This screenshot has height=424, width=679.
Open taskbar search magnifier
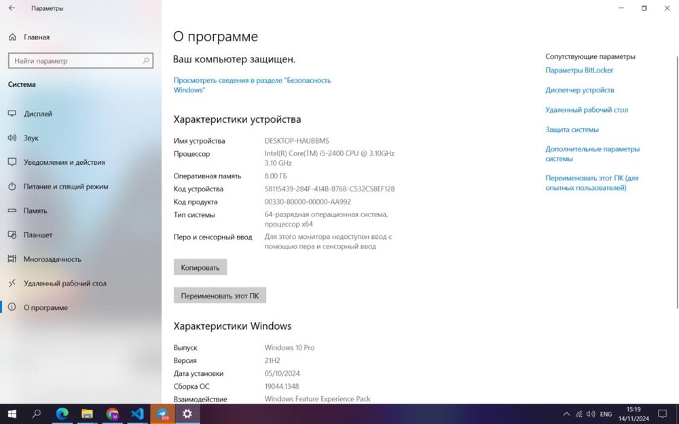click(x=37, y=414)
